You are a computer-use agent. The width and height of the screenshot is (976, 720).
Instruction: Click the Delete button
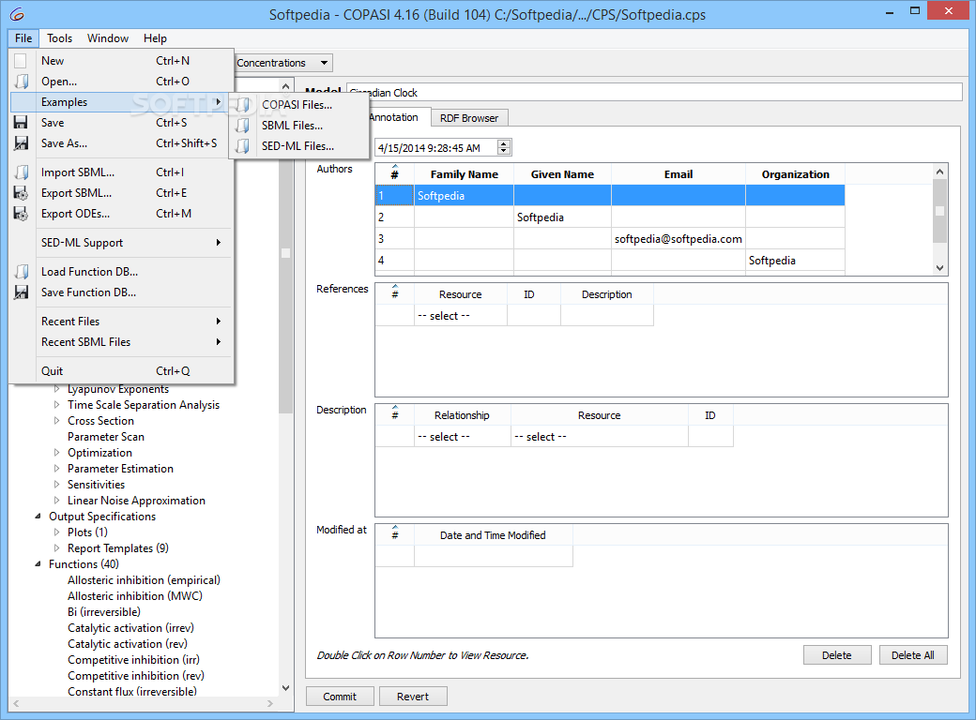point(836,654)
